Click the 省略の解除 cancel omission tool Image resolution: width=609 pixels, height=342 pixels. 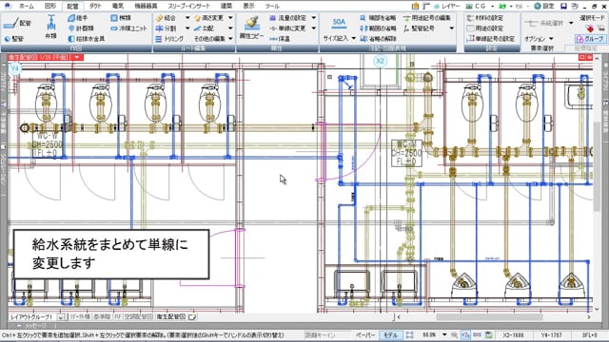[378, 39]
